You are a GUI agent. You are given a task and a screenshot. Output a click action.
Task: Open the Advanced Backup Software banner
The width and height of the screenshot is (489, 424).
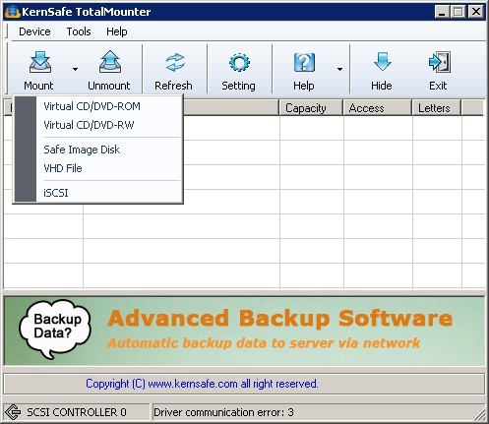point(245,331)
